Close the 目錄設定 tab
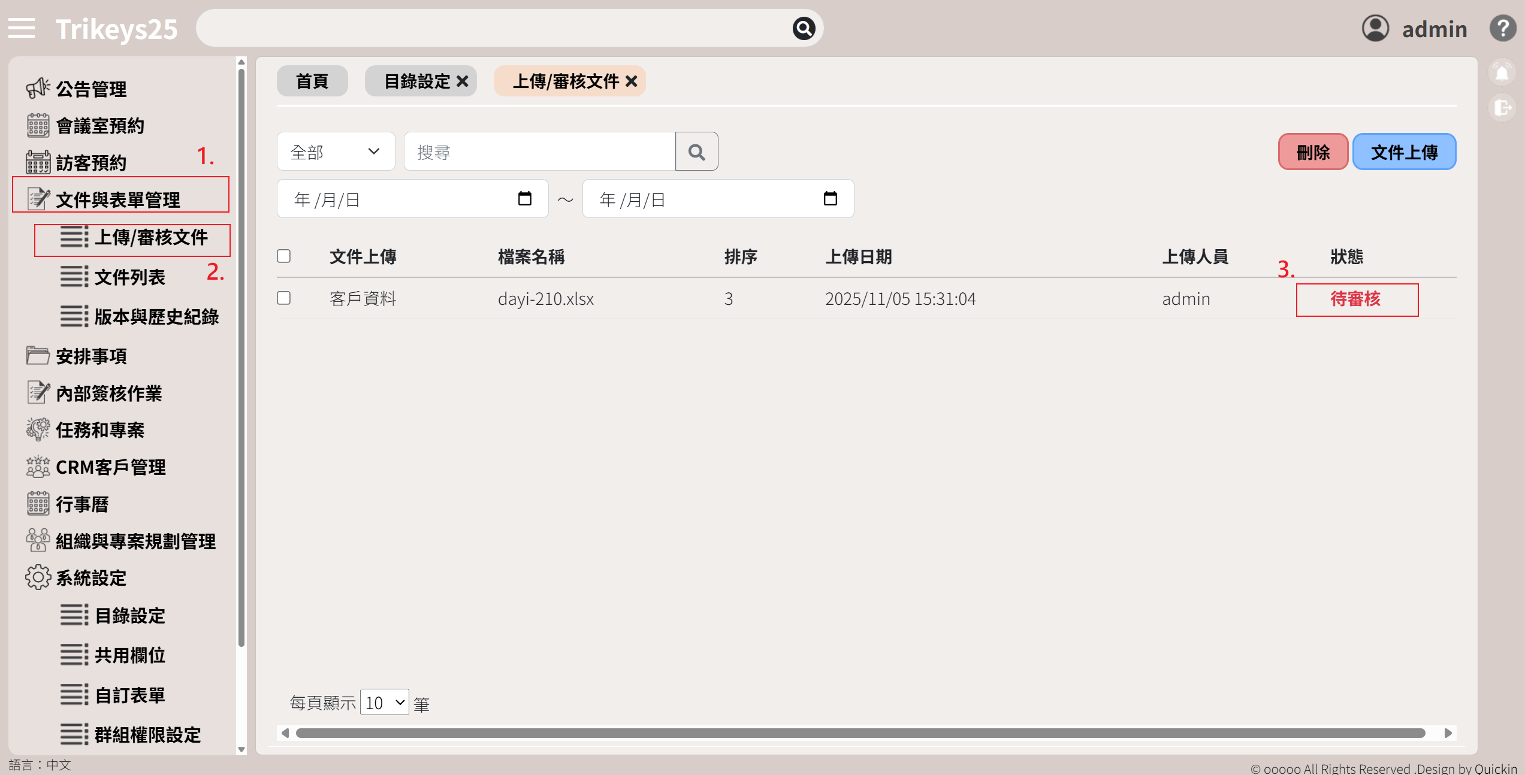The height and width of the screenshot is (775, 1525). point(463,81)
